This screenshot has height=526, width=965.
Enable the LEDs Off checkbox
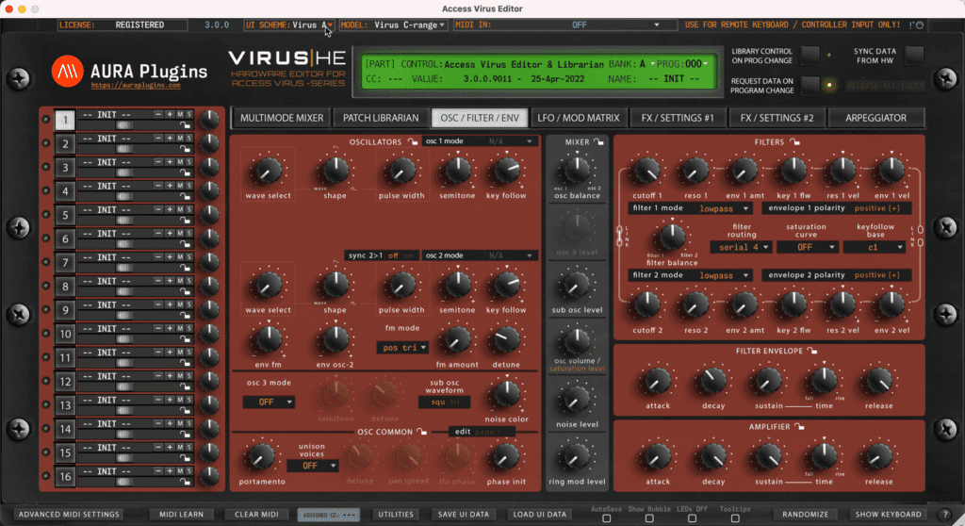click(x=693, y=518)
